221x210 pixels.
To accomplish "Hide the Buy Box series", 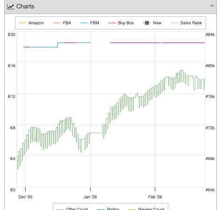I will pos(121,23).
